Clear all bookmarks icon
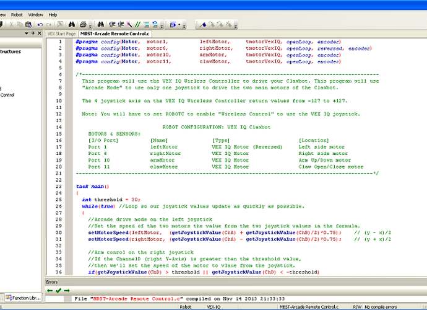 coord(228,25)
